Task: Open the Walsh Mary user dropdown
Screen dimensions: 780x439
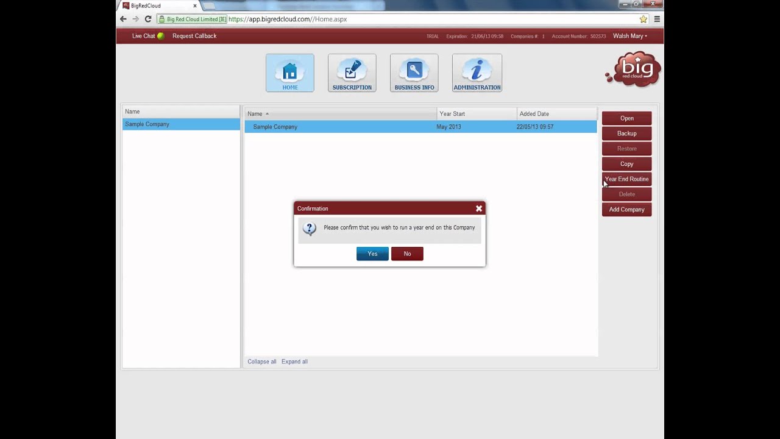Action: click(x=630, y=36)
